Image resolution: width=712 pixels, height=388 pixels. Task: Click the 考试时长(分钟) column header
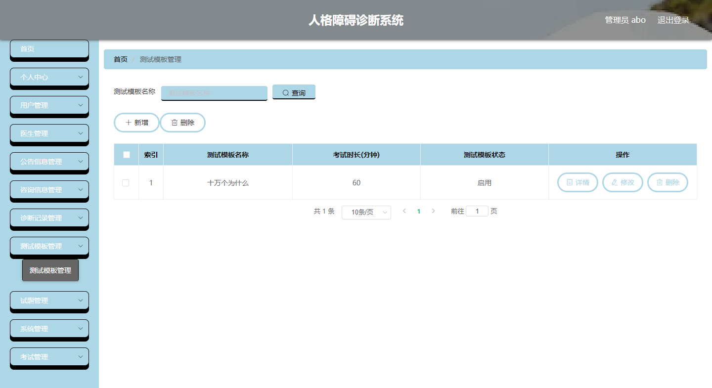(x=356, y=155)
